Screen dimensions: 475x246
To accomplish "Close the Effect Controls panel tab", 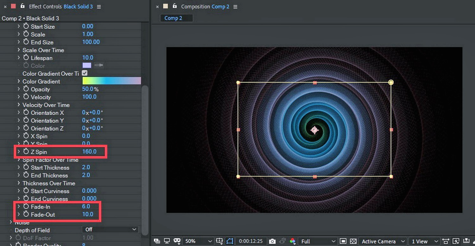I will [5, 6].
